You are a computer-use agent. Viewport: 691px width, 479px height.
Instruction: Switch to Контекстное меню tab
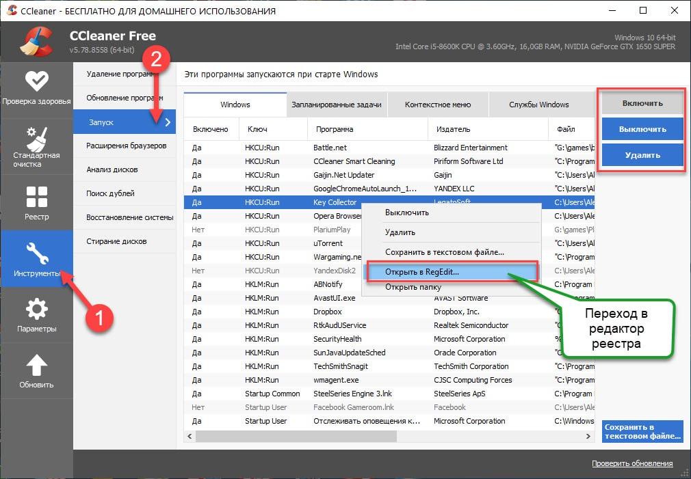(438, 105)
